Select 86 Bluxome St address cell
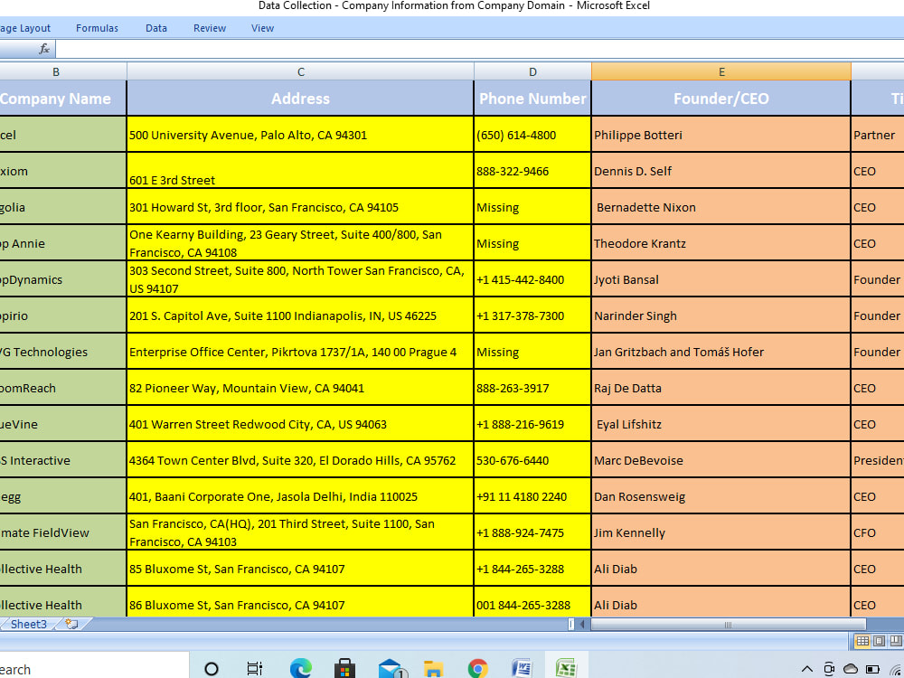Image resolution: width=904 pixels, height=678 pixels. point(300,602)
